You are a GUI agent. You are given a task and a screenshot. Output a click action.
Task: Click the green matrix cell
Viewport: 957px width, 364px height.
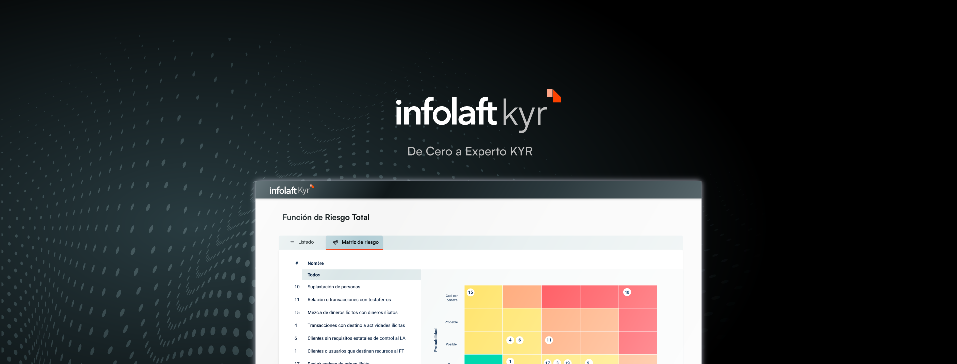[x=483, y=359]
